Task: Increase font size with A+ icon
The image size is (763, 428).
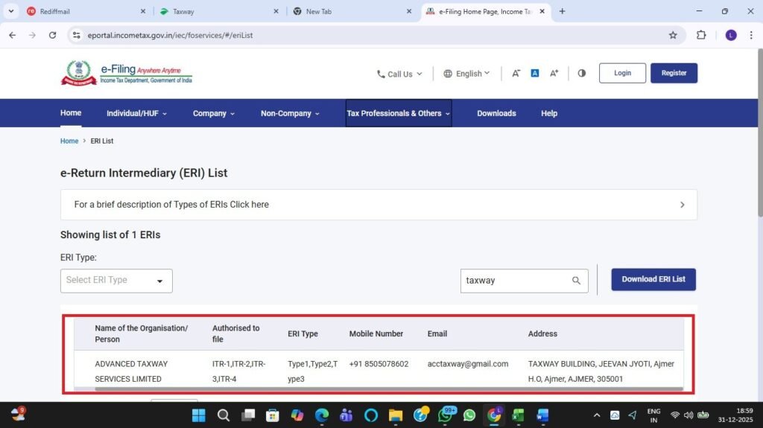Action: (554, 74)
